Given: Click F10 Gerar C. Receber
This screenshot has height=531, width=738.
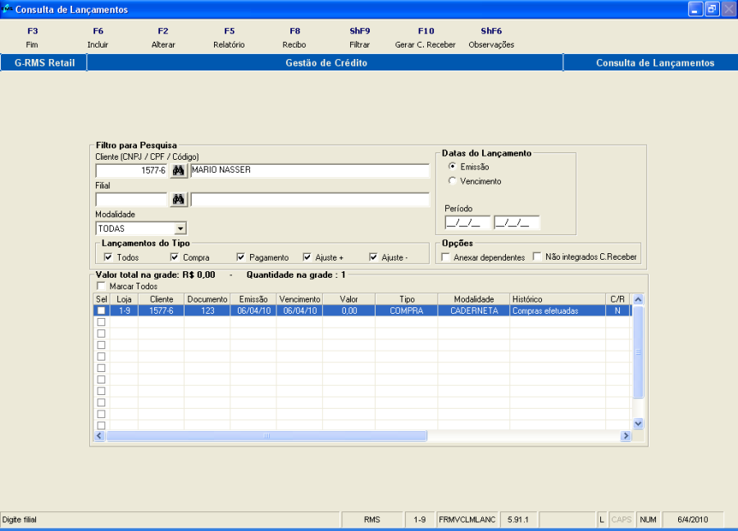Looking at the screenshot, I should (426, 38).
